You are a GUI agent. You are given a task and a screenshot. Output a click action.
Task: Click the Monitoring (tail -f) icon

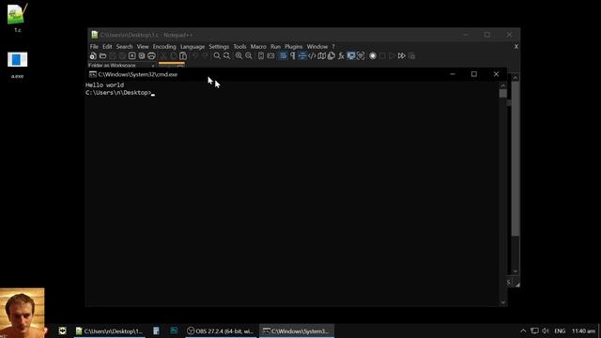pos(361,56)
